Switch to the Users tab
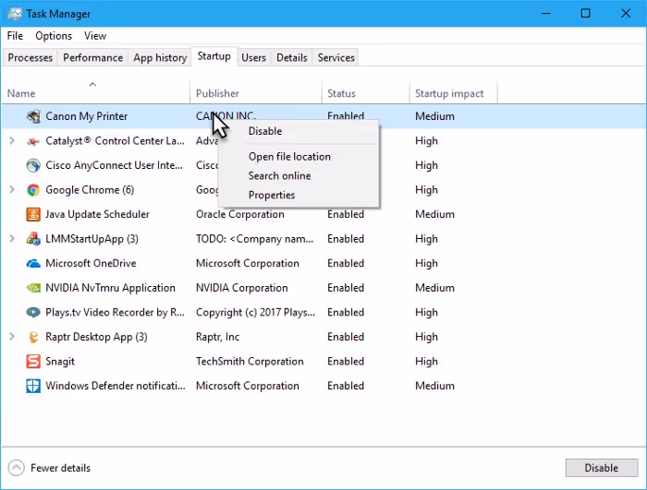The image size is (647, 490). tap(253, 58)
